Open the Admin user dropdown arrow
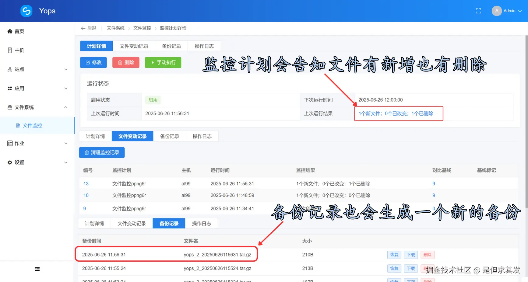 [520, 11]
